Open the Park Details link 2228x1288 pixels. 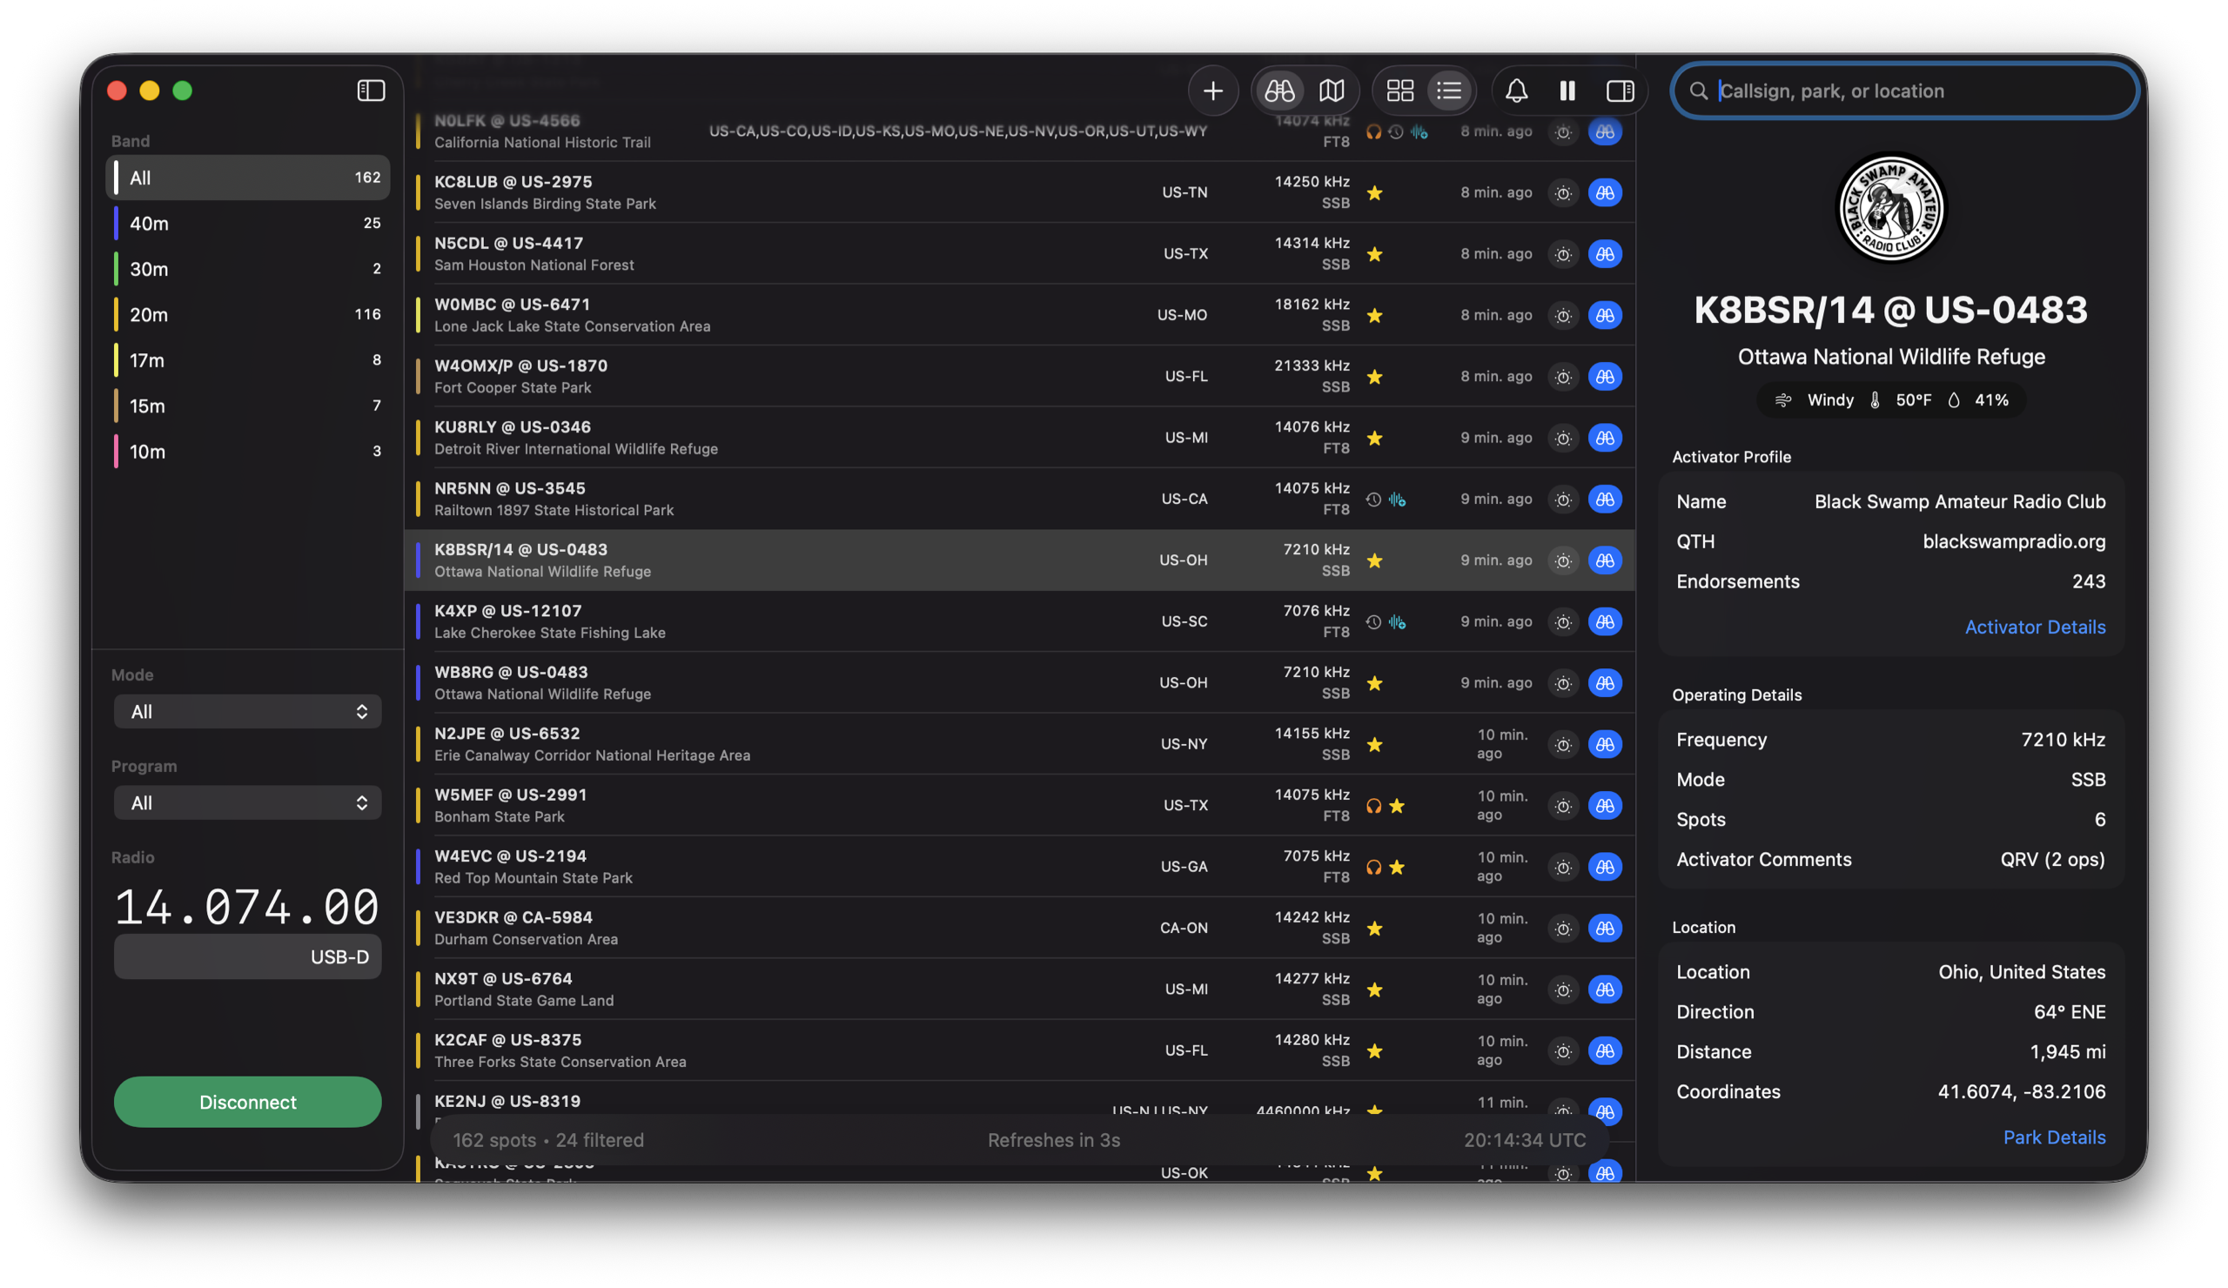pos(2054,1137)
